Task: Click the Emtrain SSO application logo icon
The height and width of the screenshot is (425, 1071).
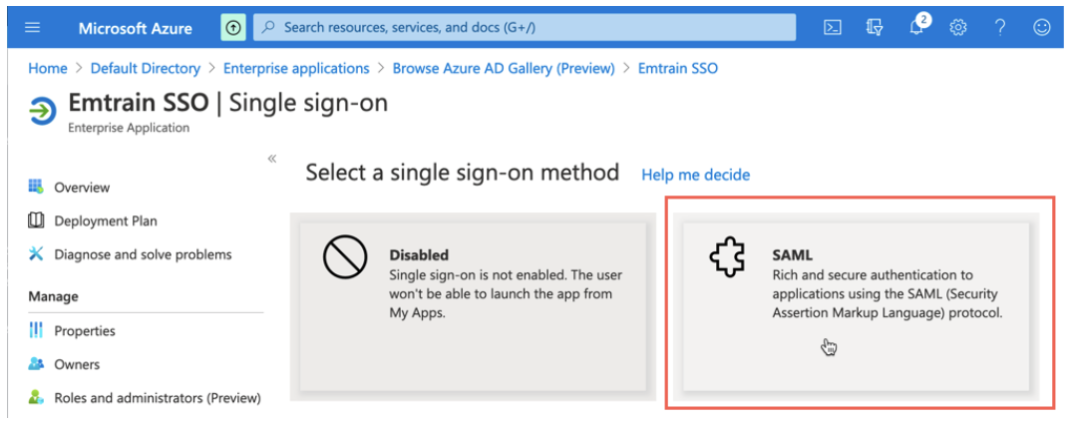Action: point(43,111)
